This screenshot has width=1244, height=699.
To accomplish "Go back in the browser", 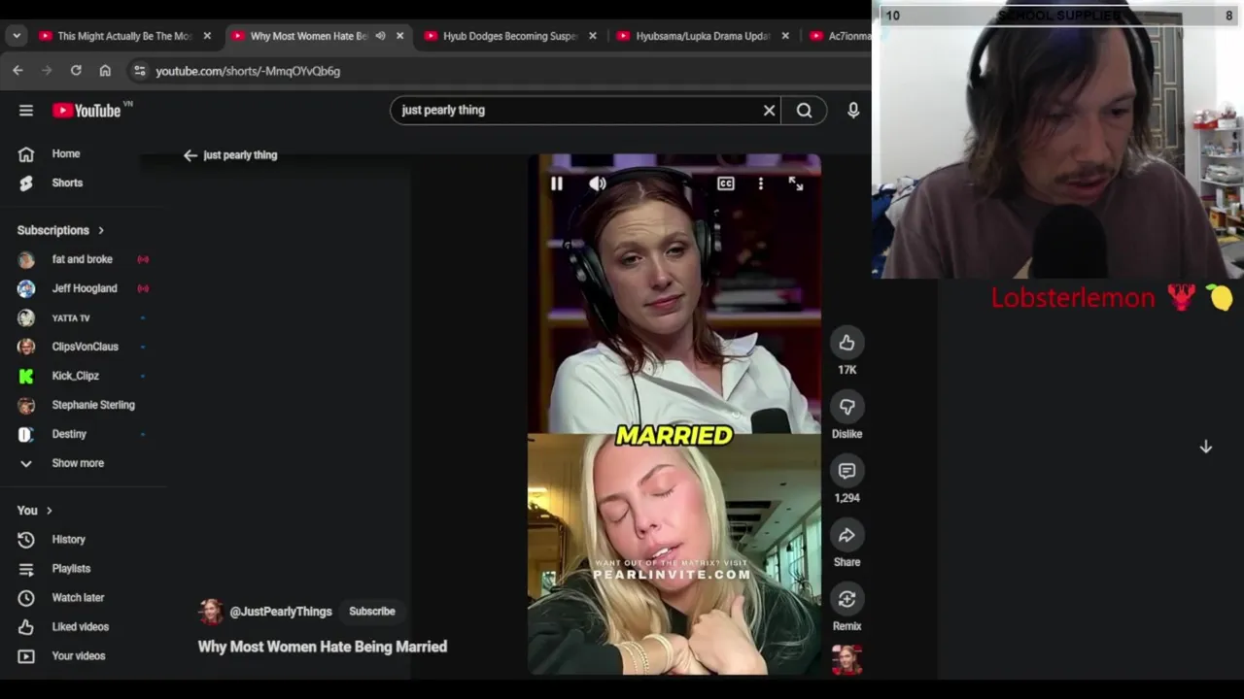I will (x=17, y=71).
